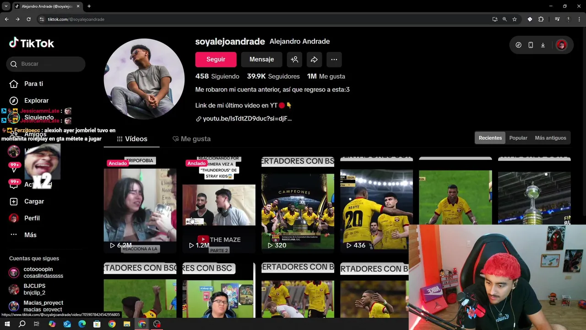Sort videos by Popular
This screenshot has width=586, height=330.
[518, 138]
